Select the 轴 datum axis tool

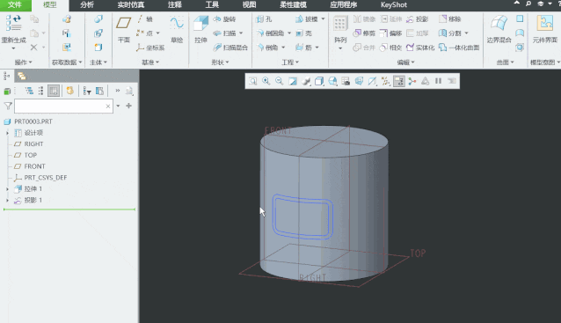click(x=144, y=19)
